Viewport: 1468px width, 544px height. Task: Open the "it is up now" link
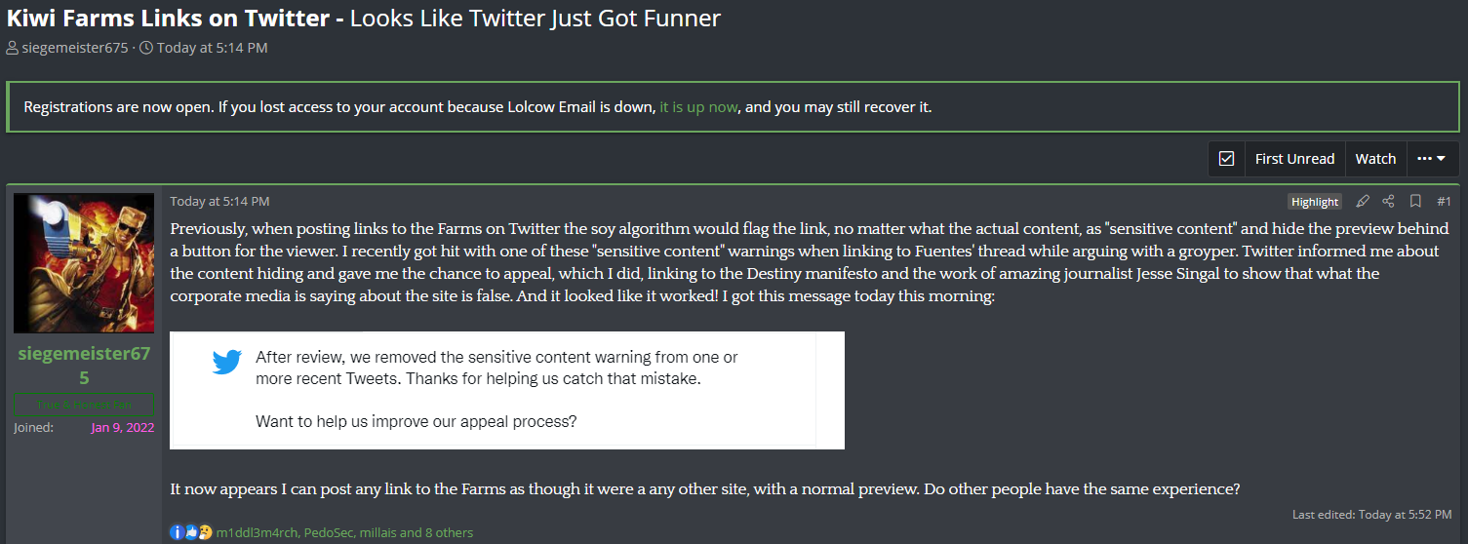tap(698, 107)
